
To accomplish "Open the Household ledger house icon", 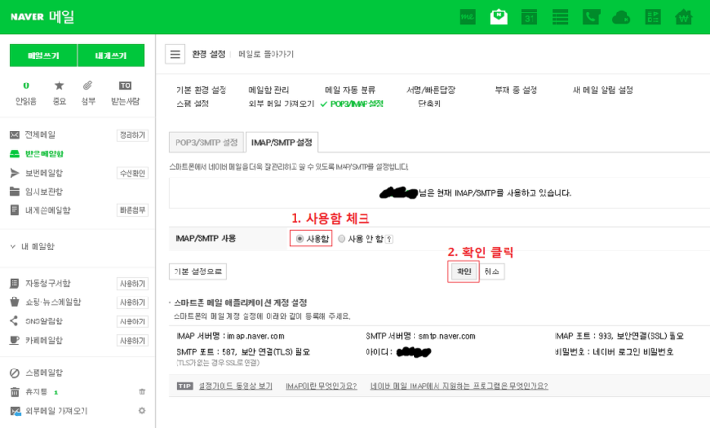I will (683, 17).
